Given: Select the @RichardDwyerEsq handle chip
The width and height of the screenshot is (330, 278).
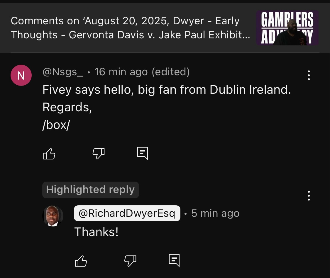Looking at the screenshot, I should click(x=127, y=213).
